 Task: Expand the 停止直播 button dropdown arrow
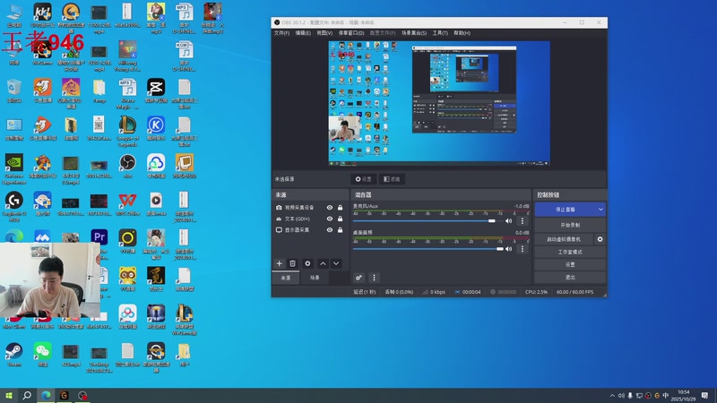coord(600,210)
